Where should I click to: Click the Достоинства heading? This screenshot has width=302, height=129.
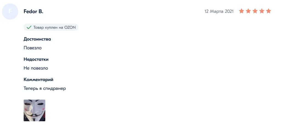37,39
